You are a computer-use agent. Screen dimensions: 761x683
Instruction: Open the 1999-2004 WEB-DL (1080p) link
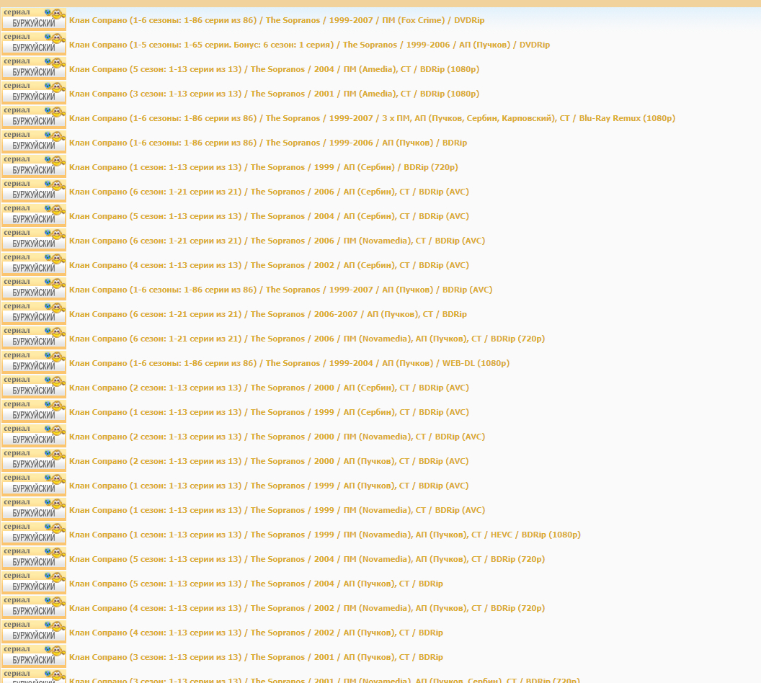click(289, 363)
